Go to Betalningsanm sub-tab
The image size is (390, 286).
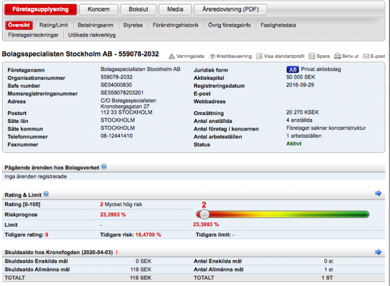pos(96,25)
